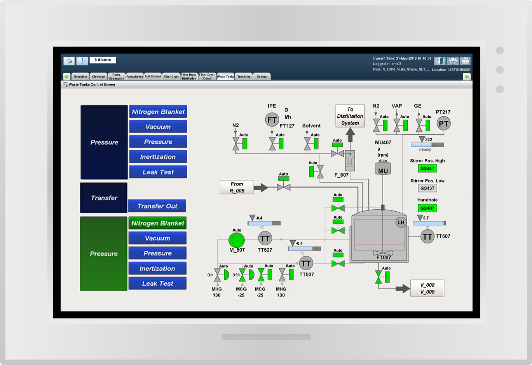This screenshot has width=532, height=365.
Task: Click the logout door icon in the header
Action: pos(440,61)
